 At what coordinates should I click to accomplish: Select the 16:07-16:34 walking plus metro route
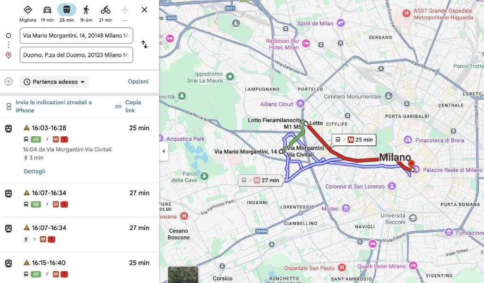tap(79, 234)
